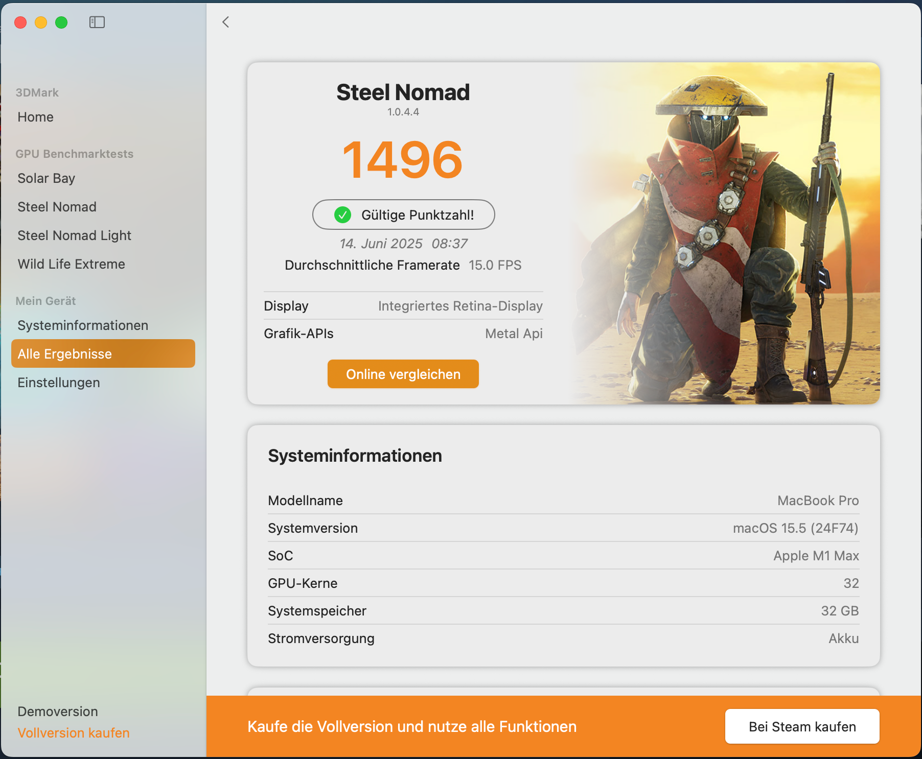Click the Demoversion label in sidebar

(x=58, y=711)
